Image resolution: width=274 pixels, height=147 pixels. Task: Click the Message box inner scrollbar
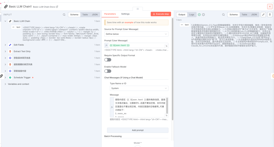pos(167,105)
